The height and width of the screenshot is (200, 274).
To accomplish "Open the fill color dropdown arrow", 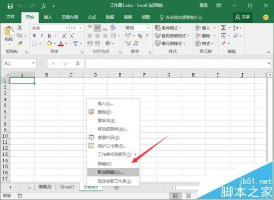I will click(x=54, y=44).
